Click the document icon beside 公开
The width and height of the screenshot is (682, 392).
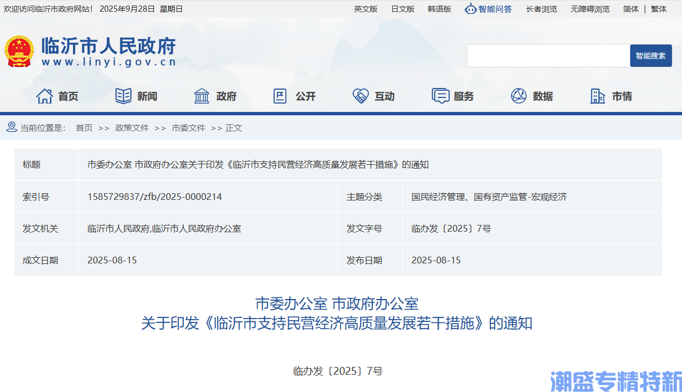280,96
